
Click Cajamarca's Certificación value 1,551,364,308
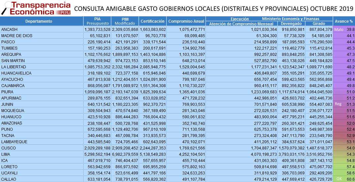(153, 86)
